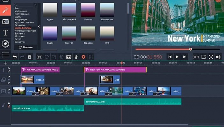The image size is (224, 127).
Task: Delete selected clip with trash icon
Action: coord(30,57)
